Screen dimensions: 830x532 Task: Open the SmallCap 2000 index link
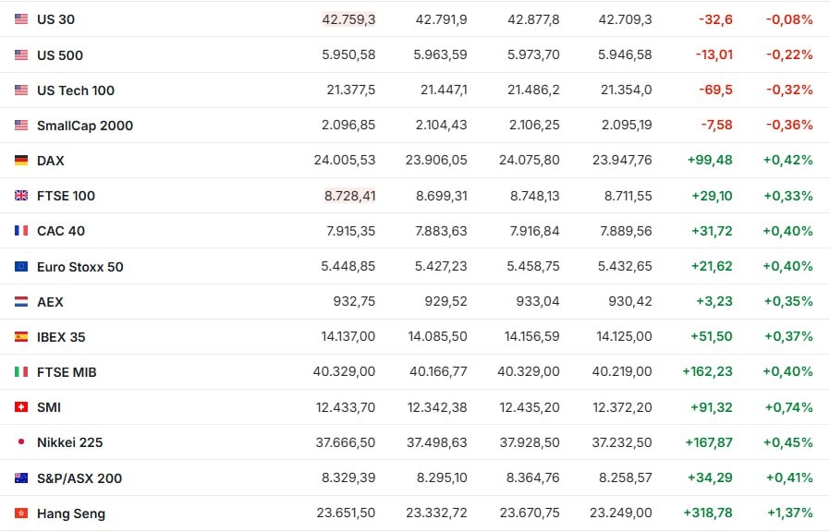85,126
